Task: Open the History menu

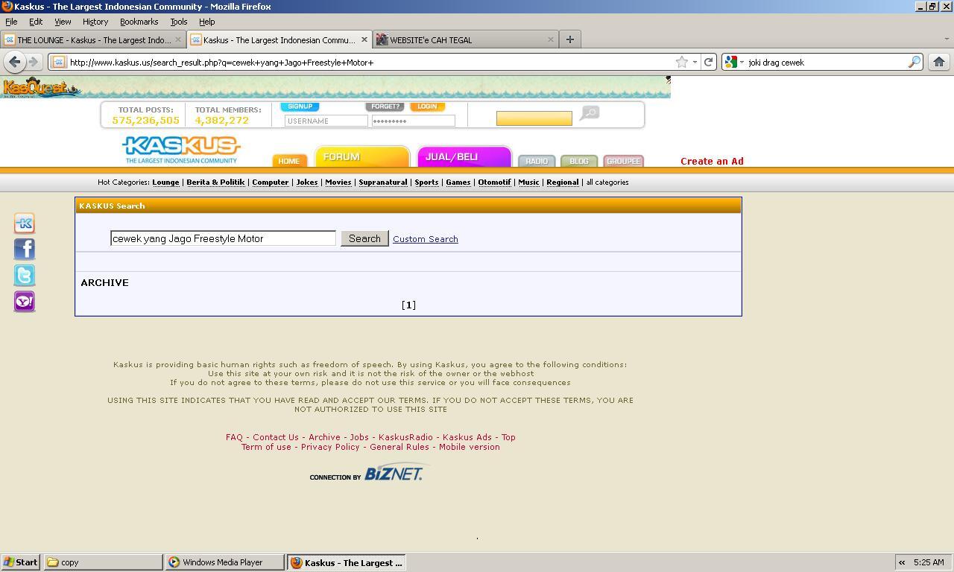Action: [x=95, y=22]
